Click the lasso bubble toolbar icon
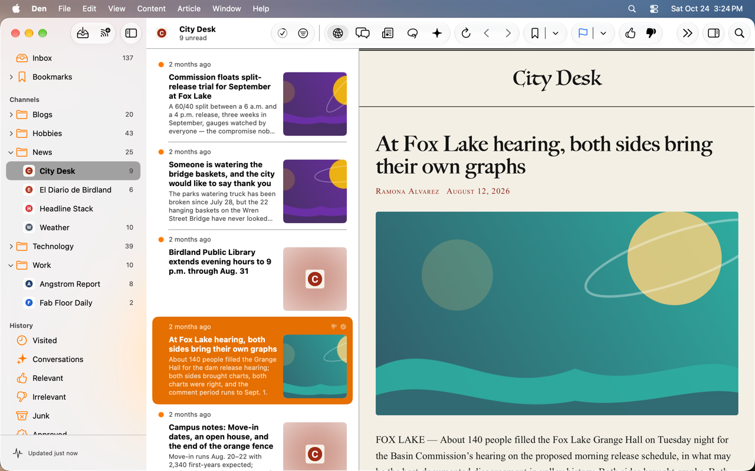The height and width of the screenshot is (471, 755). click(412, 34)
